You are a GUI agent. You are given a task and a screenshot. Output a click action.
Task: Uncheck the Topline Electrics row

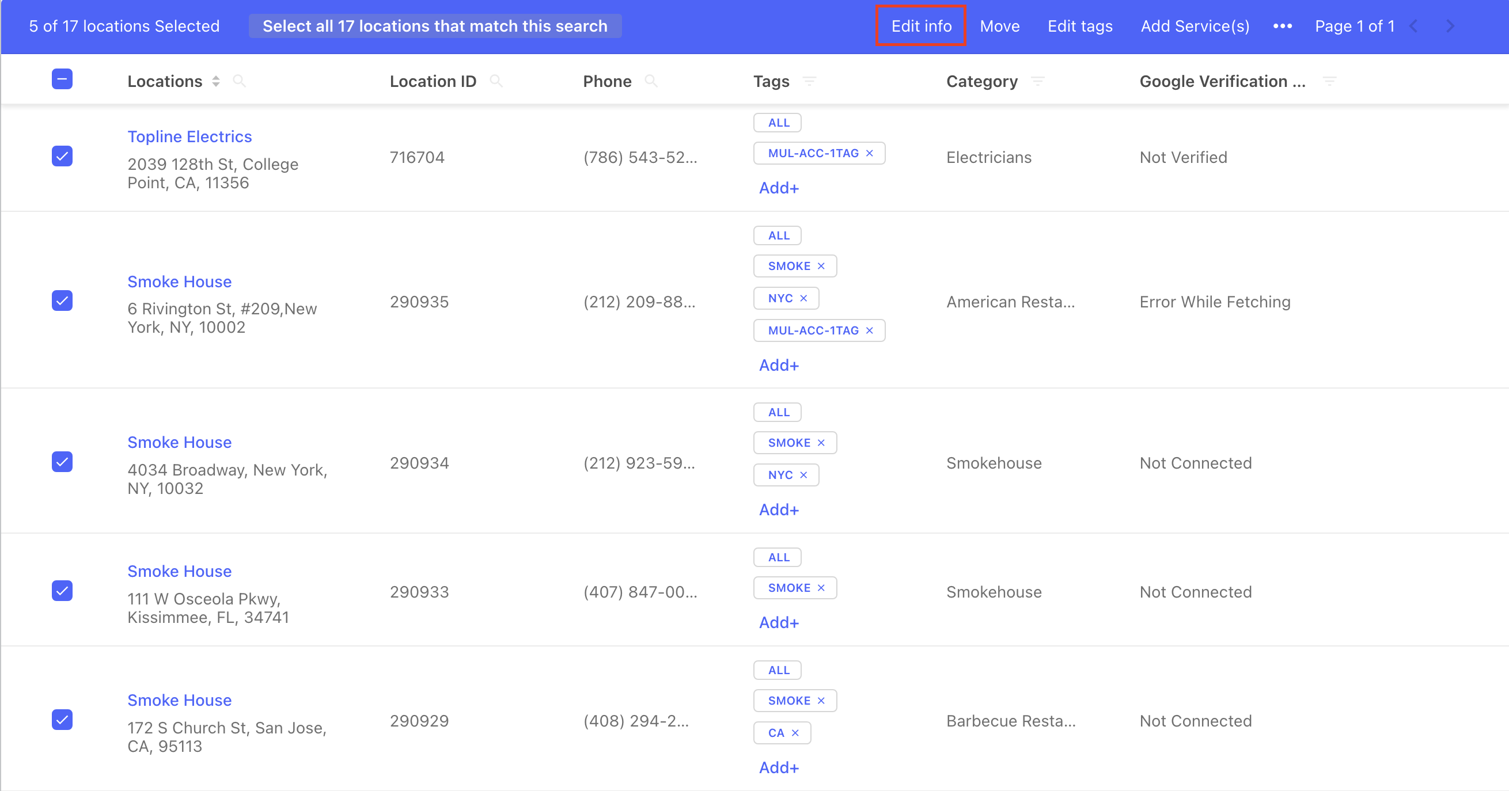62,157
